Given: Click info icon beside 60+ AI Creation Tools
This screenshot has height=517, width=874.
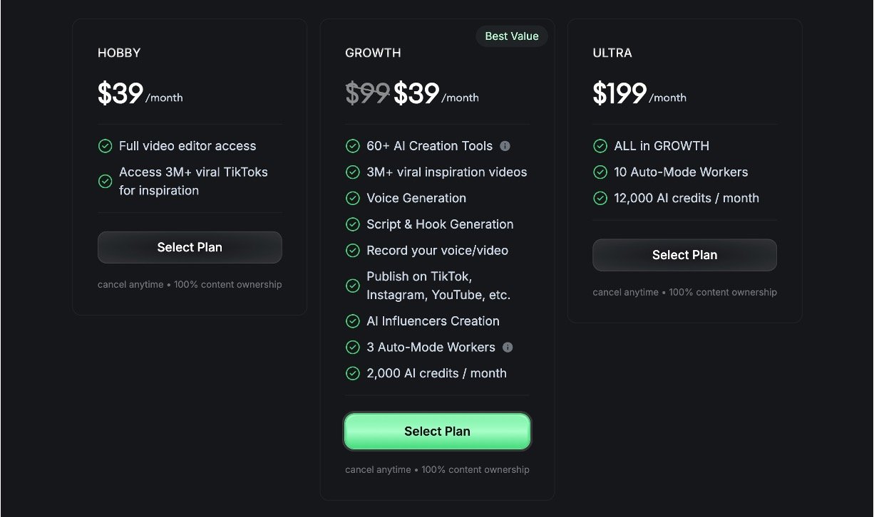Looking at the screenshot, I should pyautogui.click(x=505, y=146).
